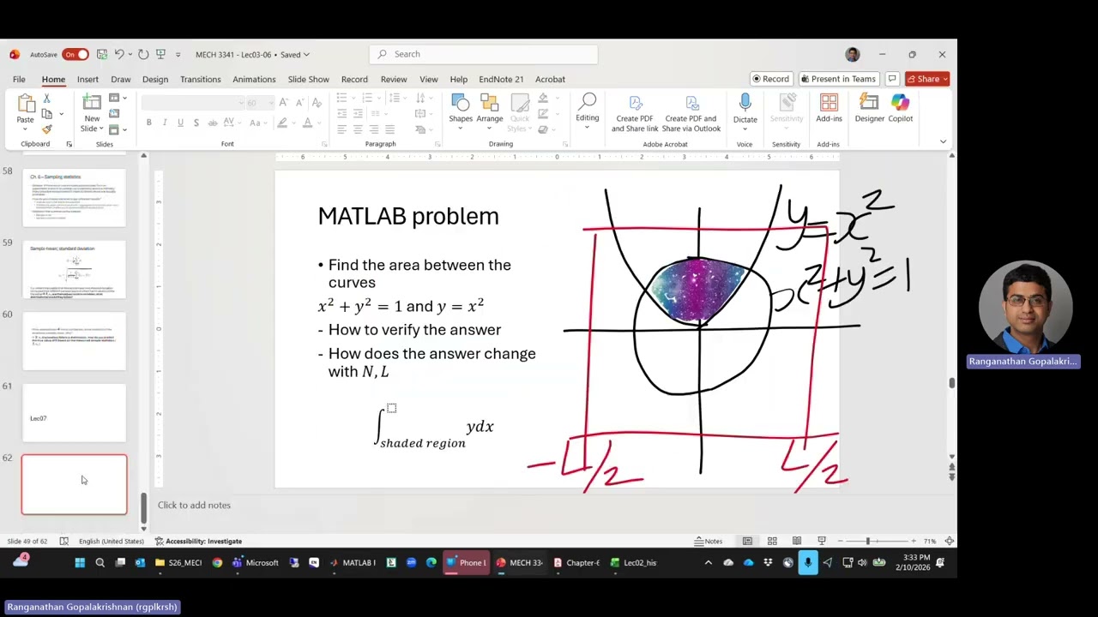Screen dimensions: 1098x617
Task: Toggle Text Shadow formatting
Action: click(196, 123)
